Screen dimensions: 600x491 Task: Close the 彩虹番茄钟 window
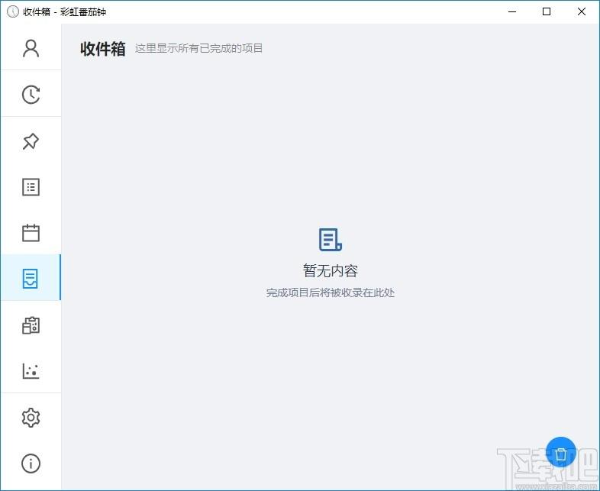pyautogui.click(x=581, y=12)
